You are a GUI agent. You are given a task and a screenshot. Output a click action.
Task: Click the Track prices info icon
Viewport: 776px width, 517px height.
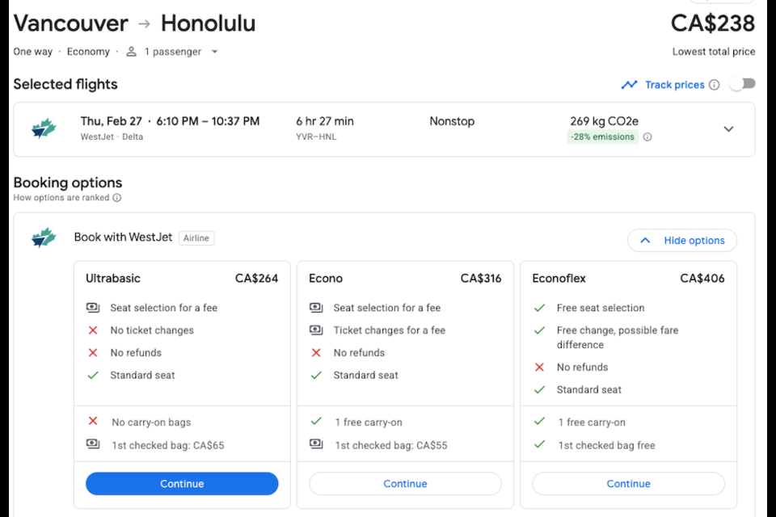[714, 85]
